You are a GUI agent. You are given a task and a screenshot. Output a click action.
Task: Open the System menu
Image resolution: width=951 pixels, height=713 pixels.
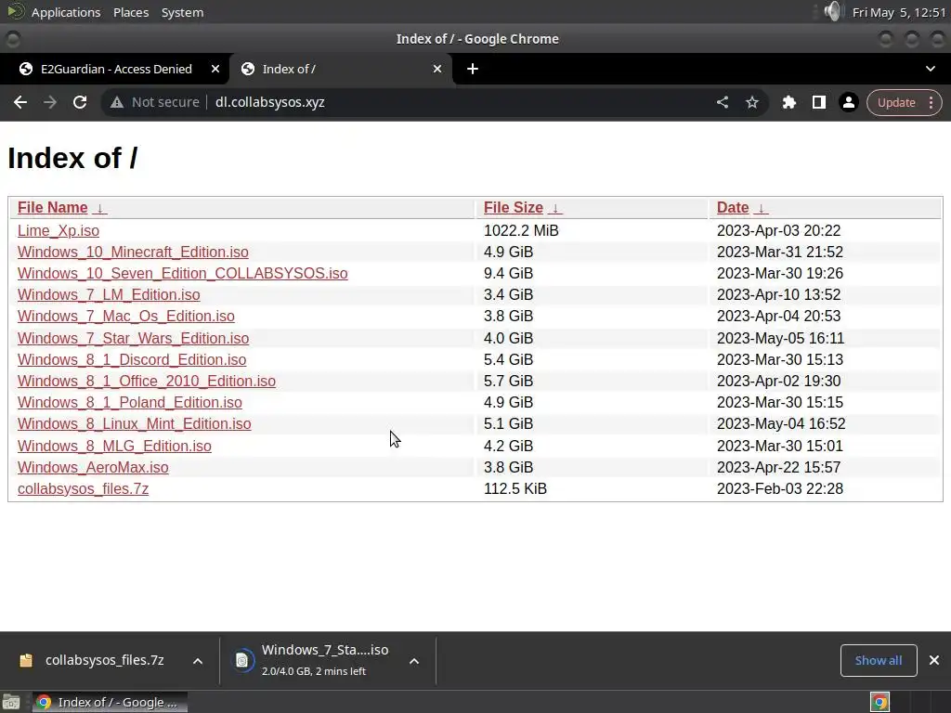click(182, 12)
